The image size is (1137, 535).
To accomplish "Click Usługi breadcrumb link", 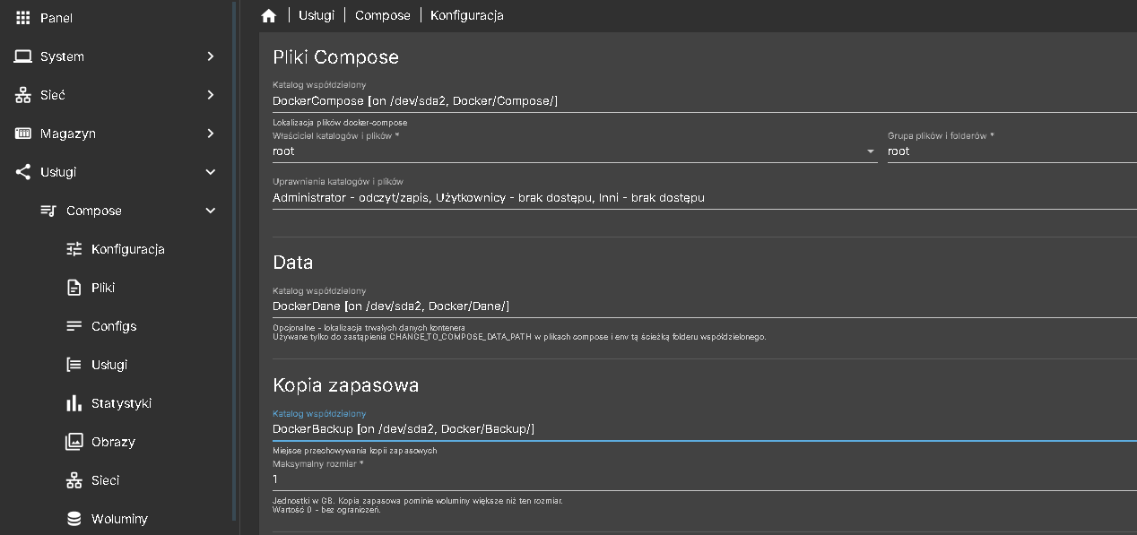I will 317,15.
